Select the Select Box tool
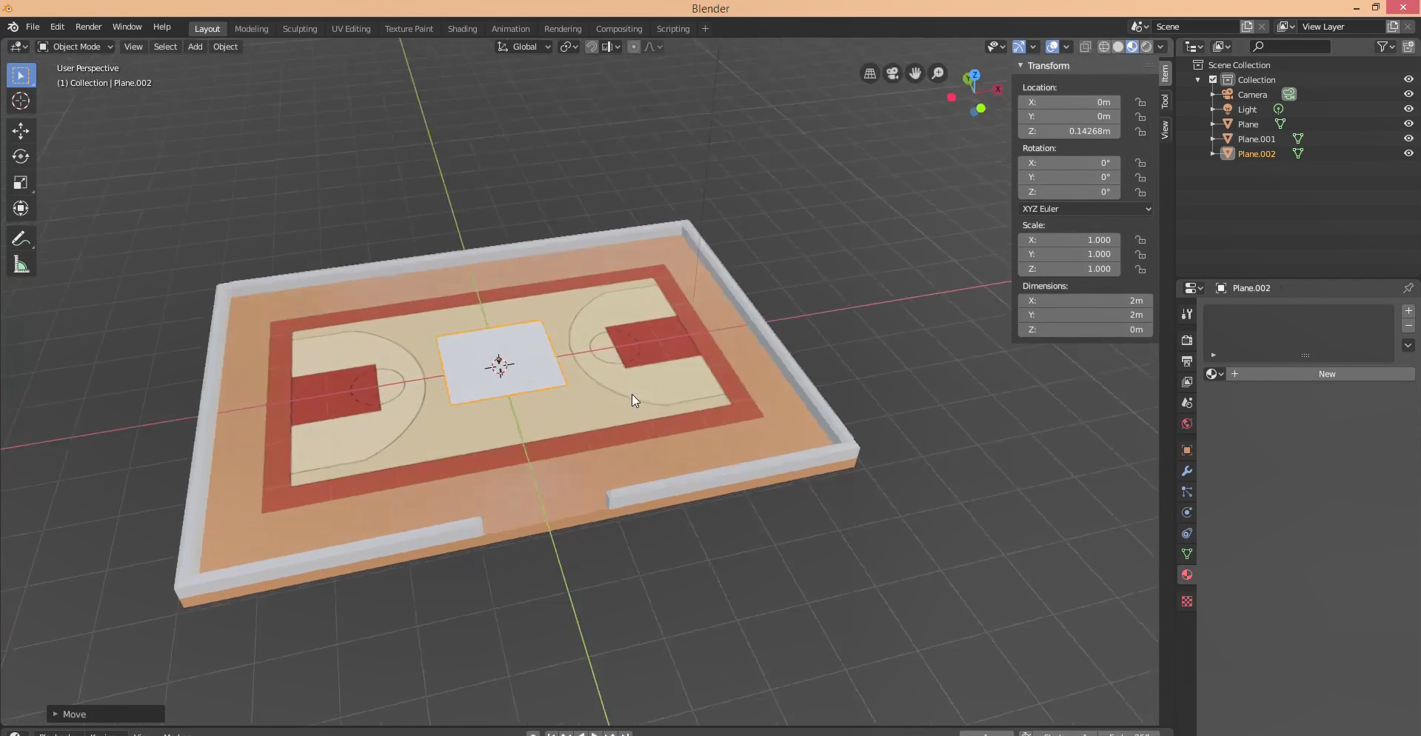Screen dimensions: 1421x736 21,76
